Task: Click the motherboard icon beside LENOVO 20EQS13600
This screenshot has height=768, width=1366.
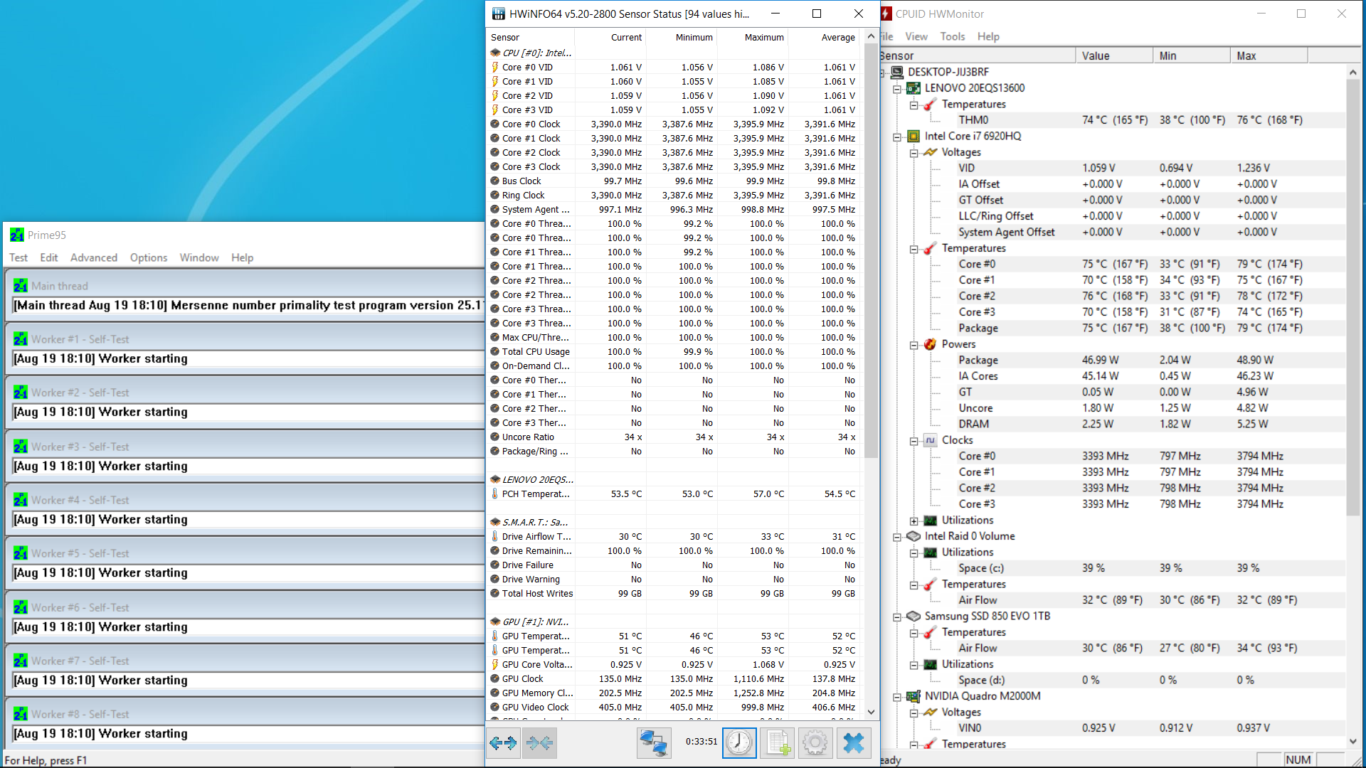Action: pos(914,88)
